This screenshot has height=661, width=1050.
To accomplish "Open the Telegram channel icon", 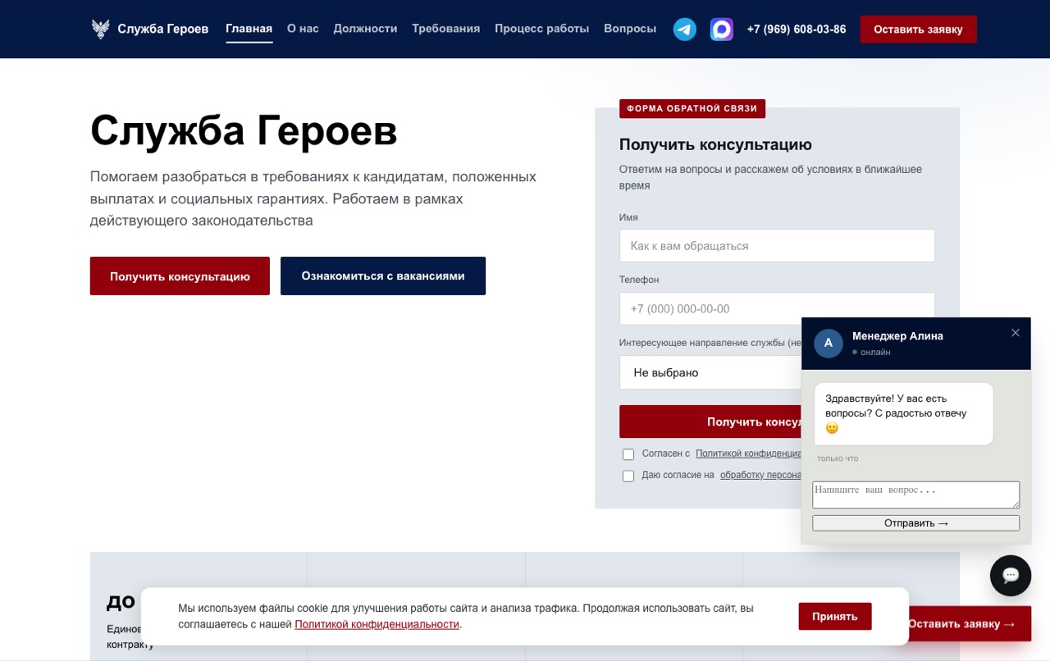I will click(685, 30).
